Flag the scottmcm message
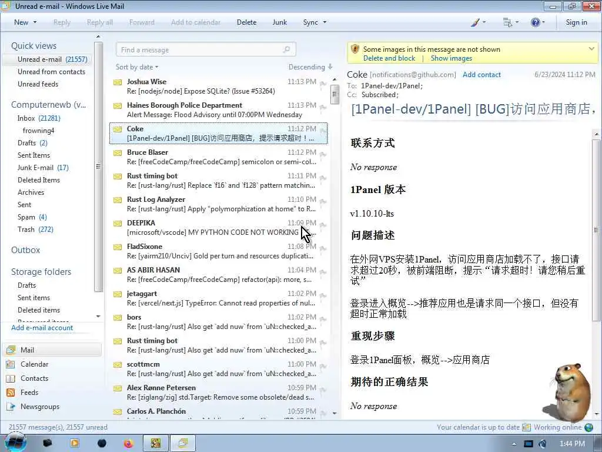This screenshot has width=602, height=452. (x=323, y=367)
